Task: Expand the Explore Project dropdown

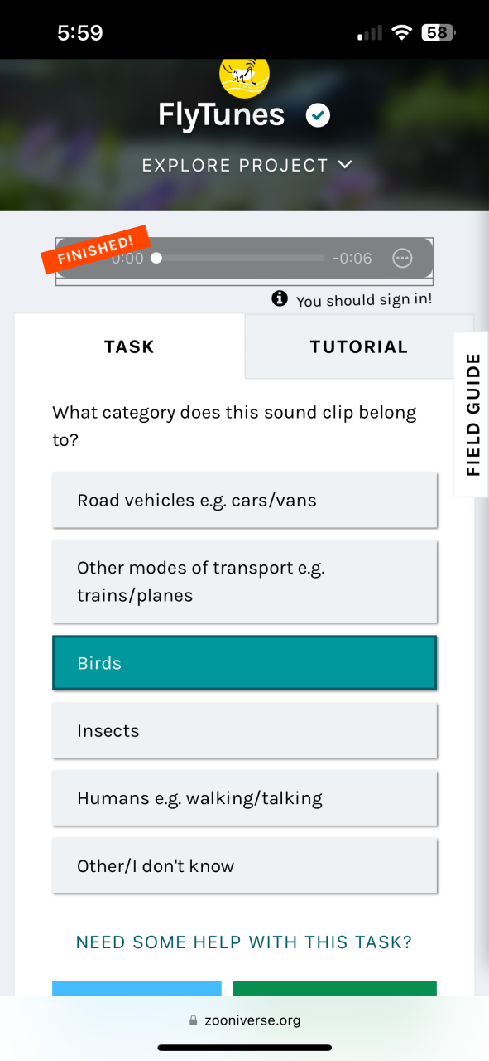Action: 247,166
